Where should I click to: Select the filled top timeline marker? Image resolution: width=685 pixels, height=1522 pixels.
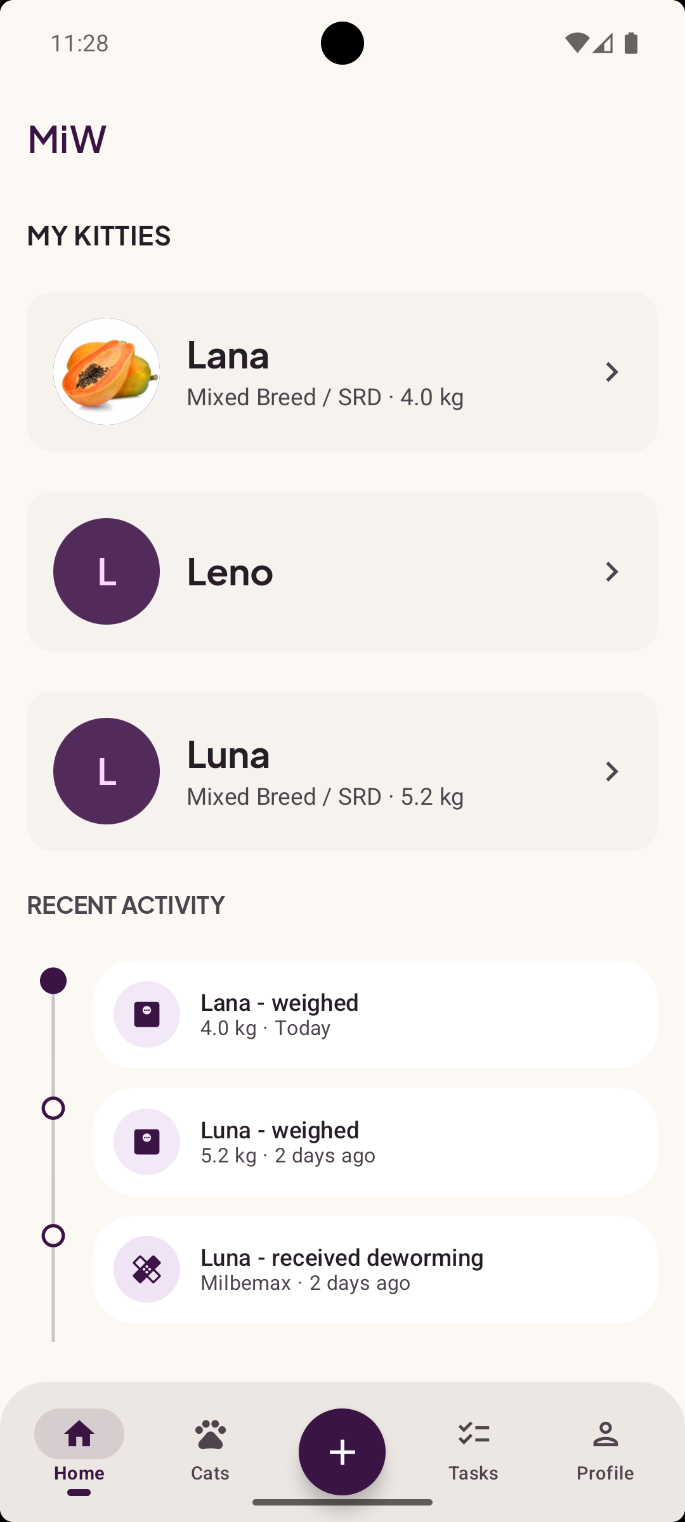[53, 981]
